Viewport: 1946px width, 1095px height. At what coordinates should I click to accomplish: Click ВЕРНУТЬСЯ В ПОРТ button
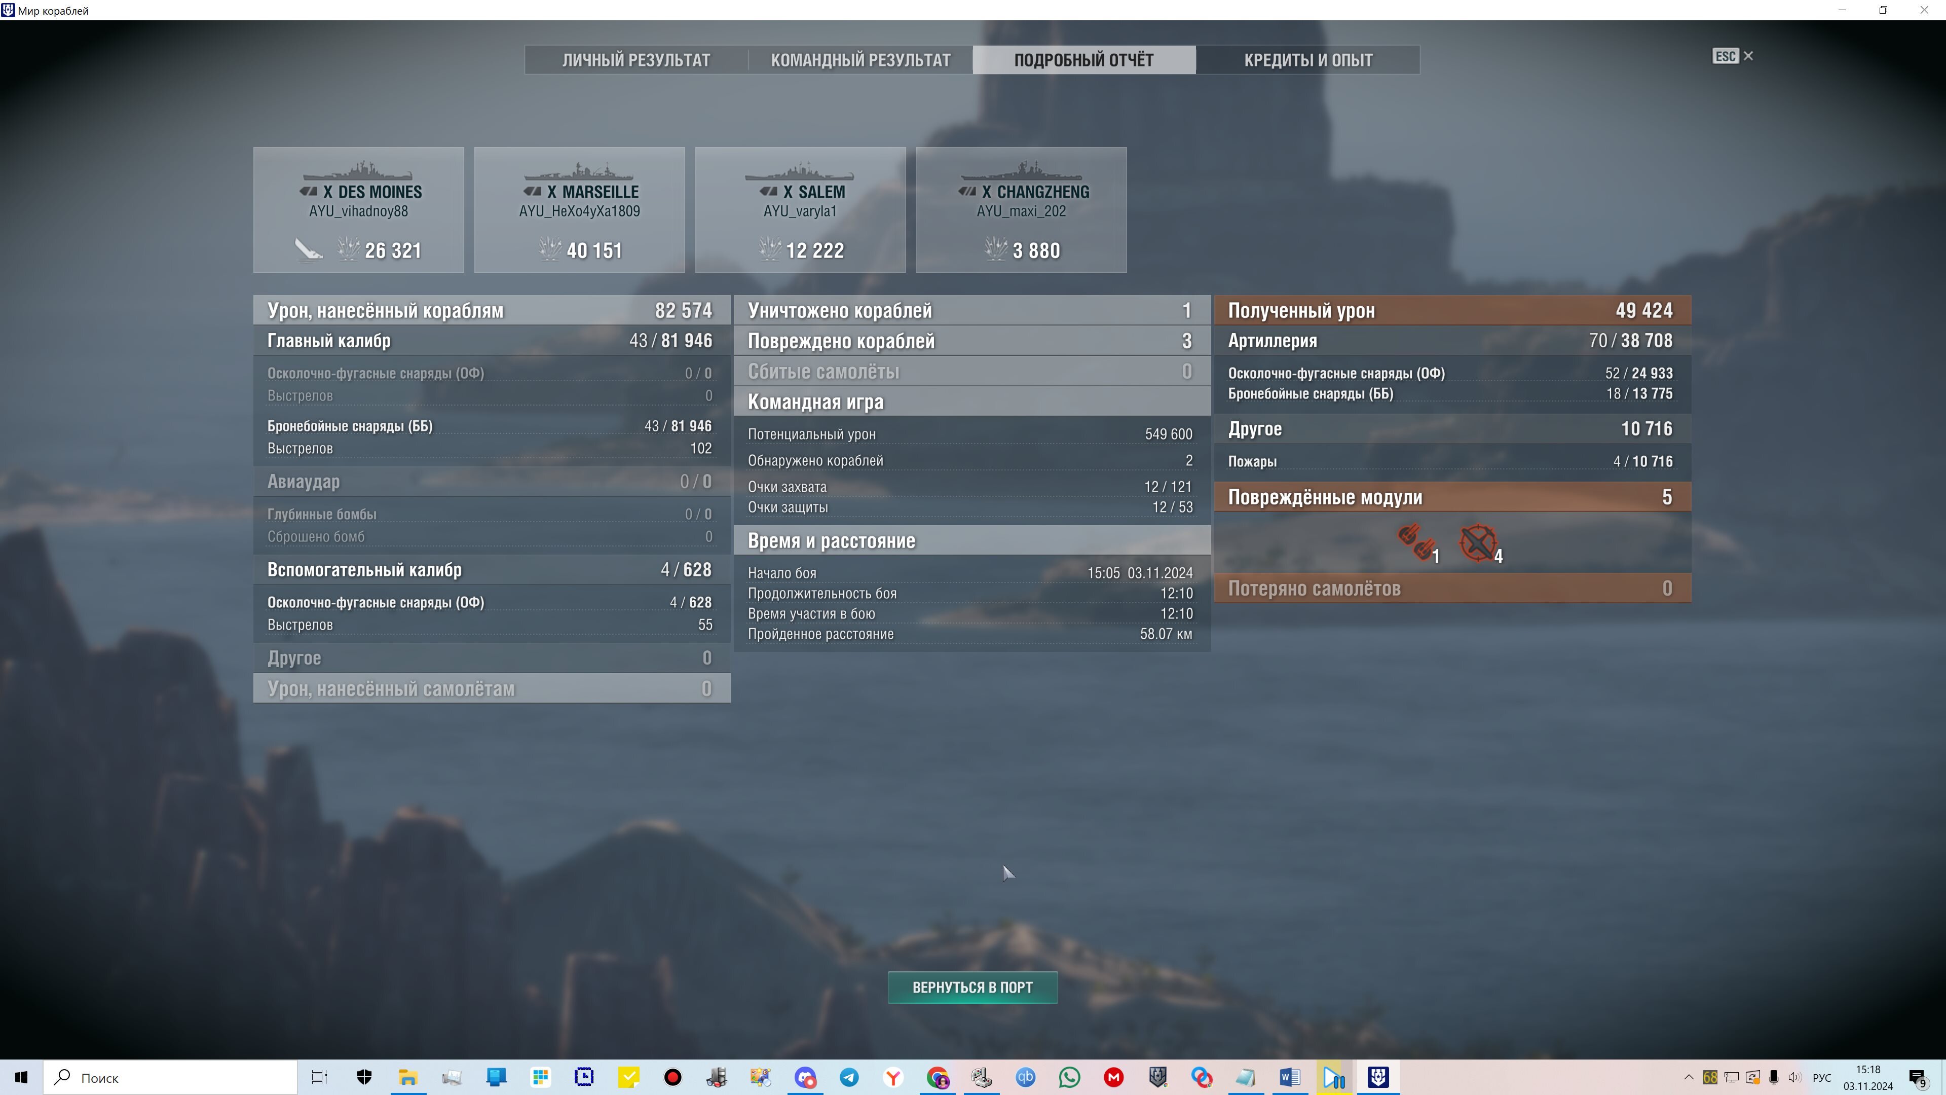point(972,987)
